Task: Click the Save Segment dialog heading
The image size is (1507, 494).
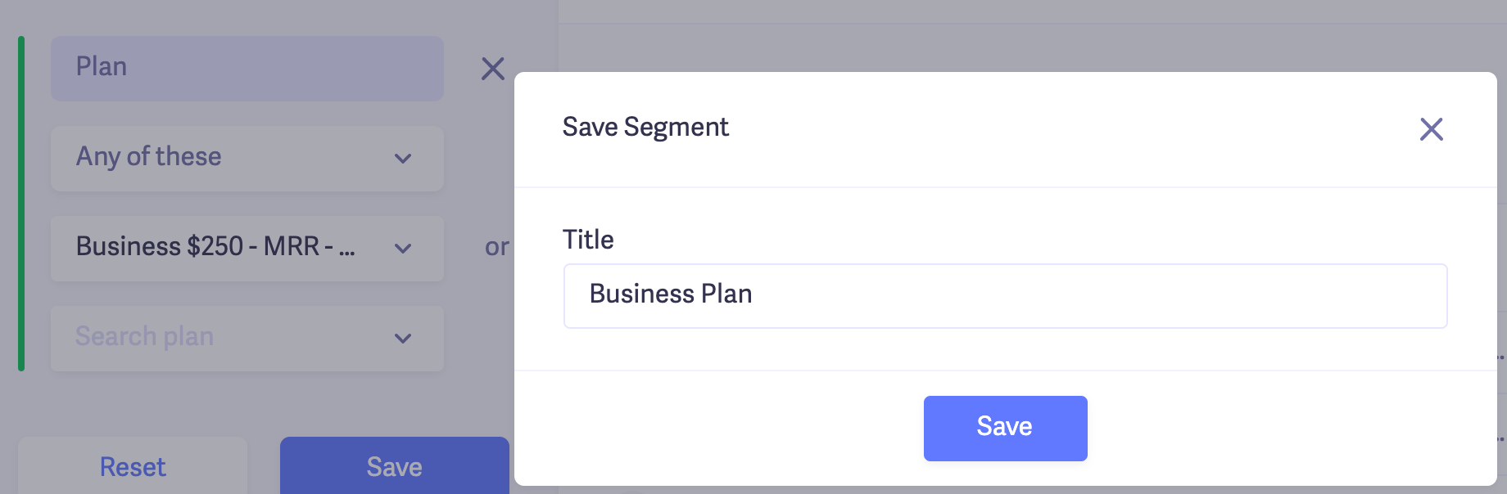Action: (x=645, y=128)
